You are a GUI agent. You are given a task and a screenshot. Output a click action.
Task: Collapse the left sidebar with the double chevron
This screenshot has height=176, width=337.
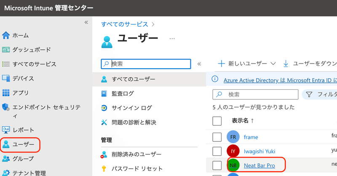[x=86, y=22]
